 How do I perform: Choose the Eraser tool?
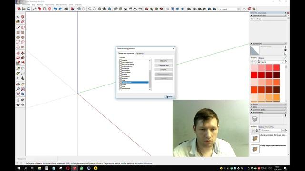[x=23, y=22]
